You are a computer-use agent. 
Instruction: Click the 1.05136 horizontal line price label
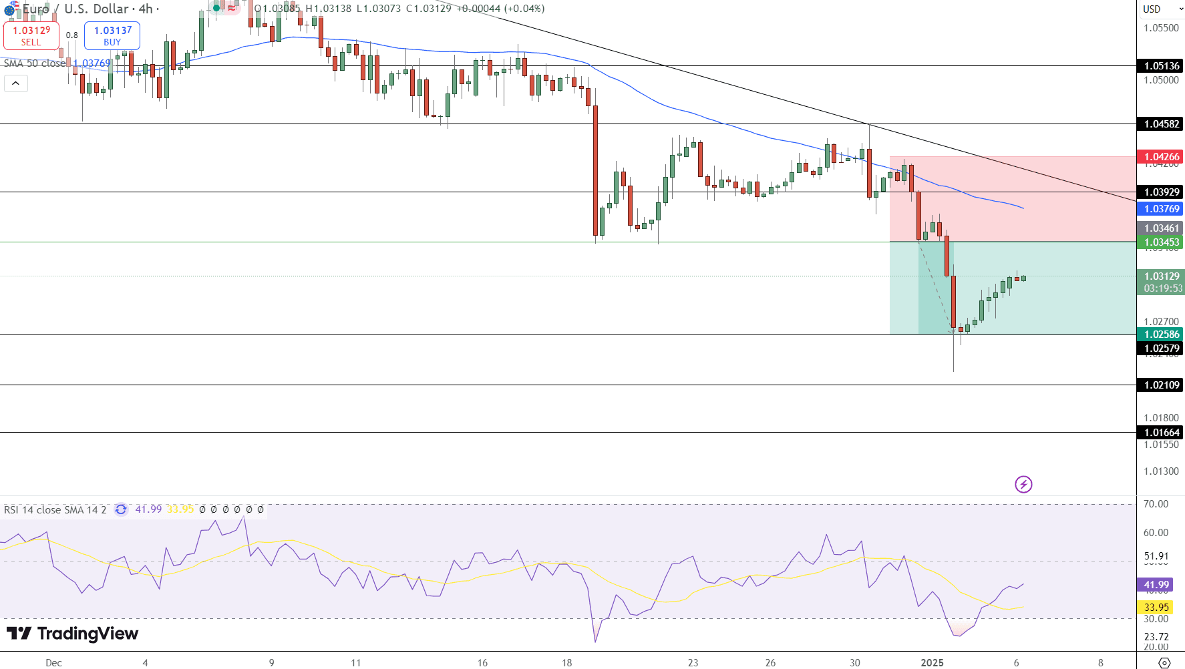[1160, 65]
